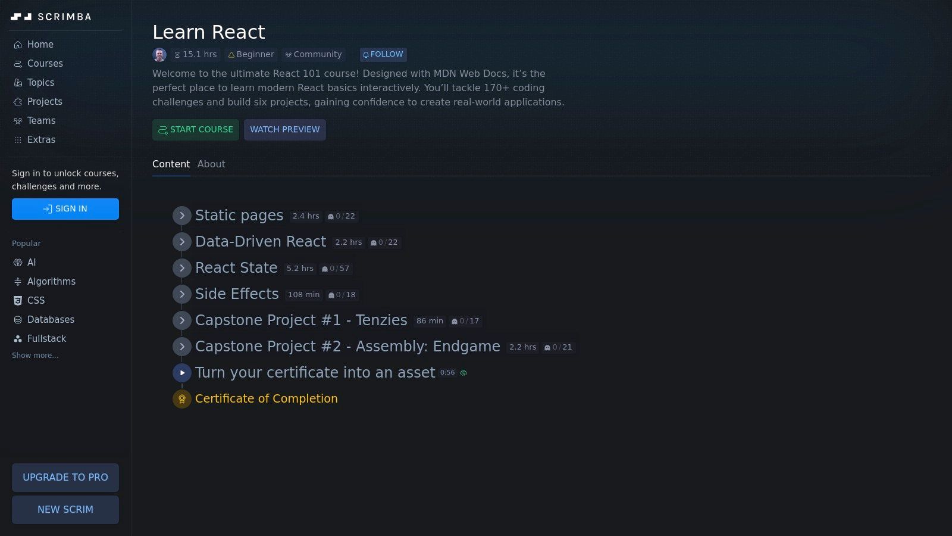Expand Capstone Project #1 - Tenzies chevron
This screenshot has width=952, height=536.
(182, 320)
